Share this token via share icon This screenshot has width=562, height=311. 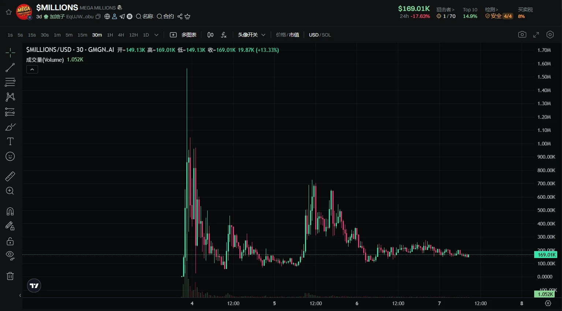pos(180,16)
